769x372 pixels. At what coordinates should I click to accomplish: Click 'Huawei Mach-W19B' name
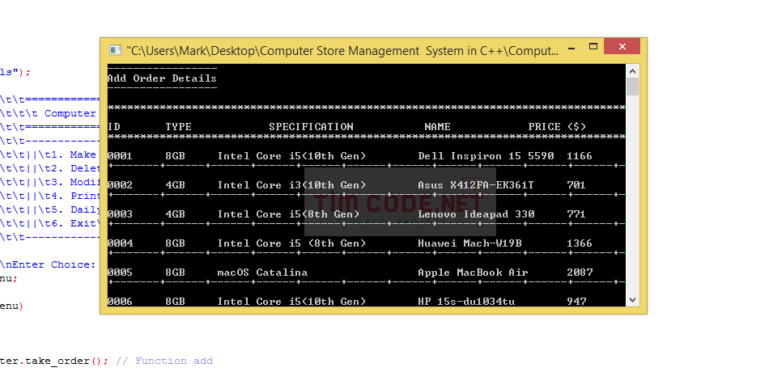pos(469,243)
